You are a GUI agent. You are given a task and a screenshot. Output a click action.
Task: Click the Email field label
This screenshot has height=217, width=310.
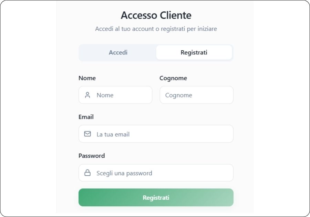click(86, 117)
